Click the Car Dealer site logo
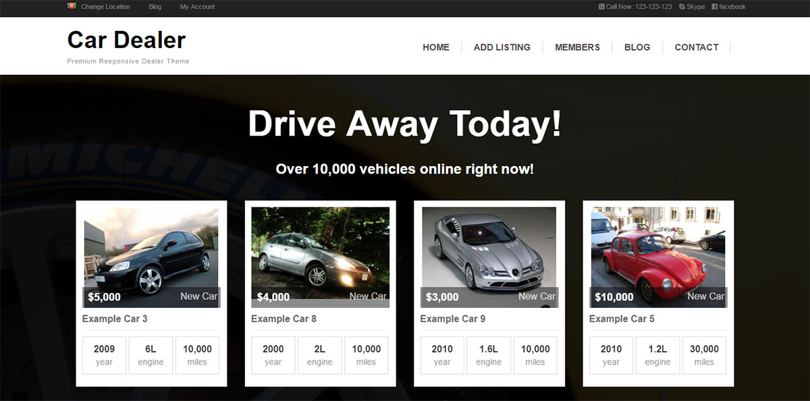 (x=126, y=41)
